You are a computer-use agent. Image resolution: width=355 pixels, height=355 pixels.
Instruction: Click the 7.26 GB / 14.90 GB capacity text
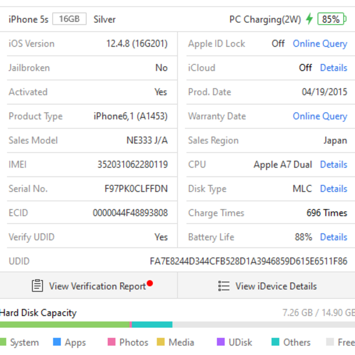click(x=318, y=313)
